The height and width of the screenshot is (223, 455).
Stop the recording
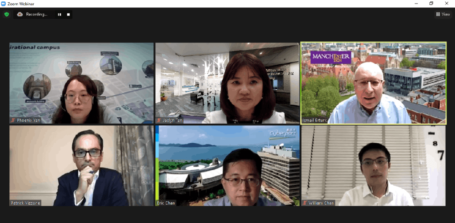click(x=68, y=15)
